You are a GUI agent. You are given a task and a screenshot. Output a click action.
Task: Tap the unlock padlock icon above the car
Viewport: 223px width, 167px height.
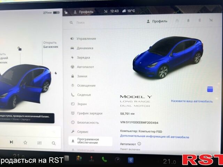coord(20,49)
